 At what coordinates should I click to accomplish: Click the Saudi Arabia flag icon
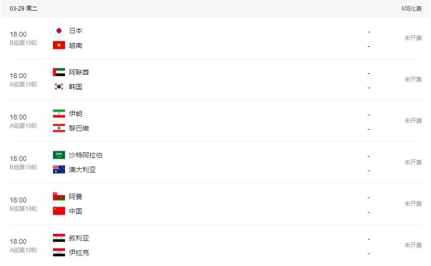(59, 155)
